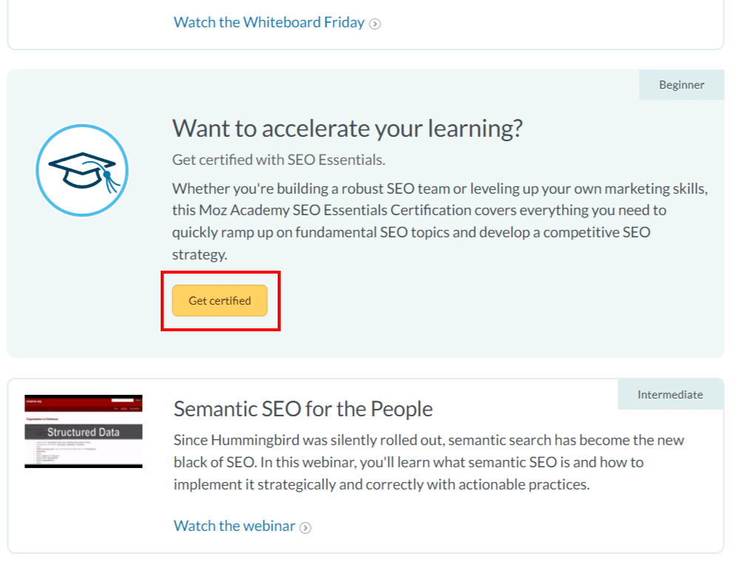This screenshot has width=733, height=562.
Task: Open the Semantic SEO webinar thumbnail
Action: point(83,431)
